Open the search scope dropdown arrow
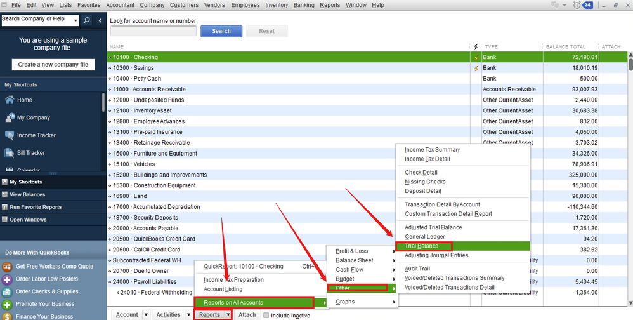The image size is (633, 320). 75,20
